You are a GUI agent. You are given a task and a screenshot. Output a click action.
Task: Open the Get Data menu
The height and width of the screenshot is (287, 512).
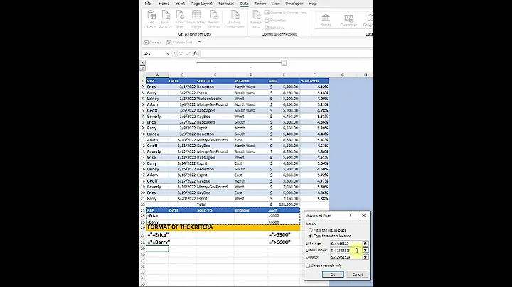pos(151,20)
